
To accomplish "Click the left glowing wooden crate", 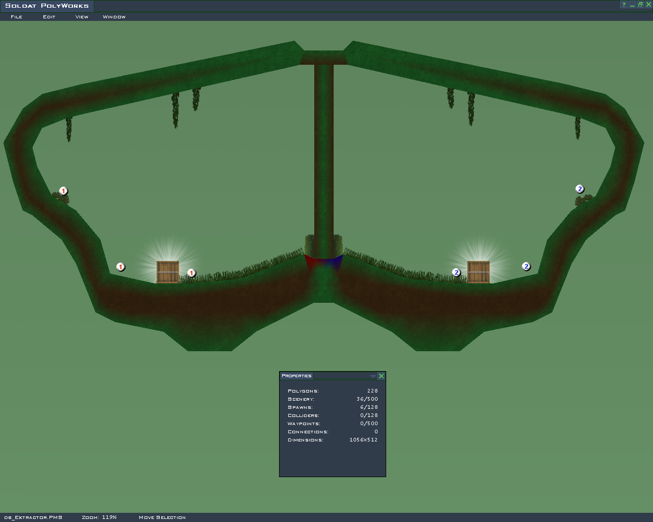I will (168, 272).
